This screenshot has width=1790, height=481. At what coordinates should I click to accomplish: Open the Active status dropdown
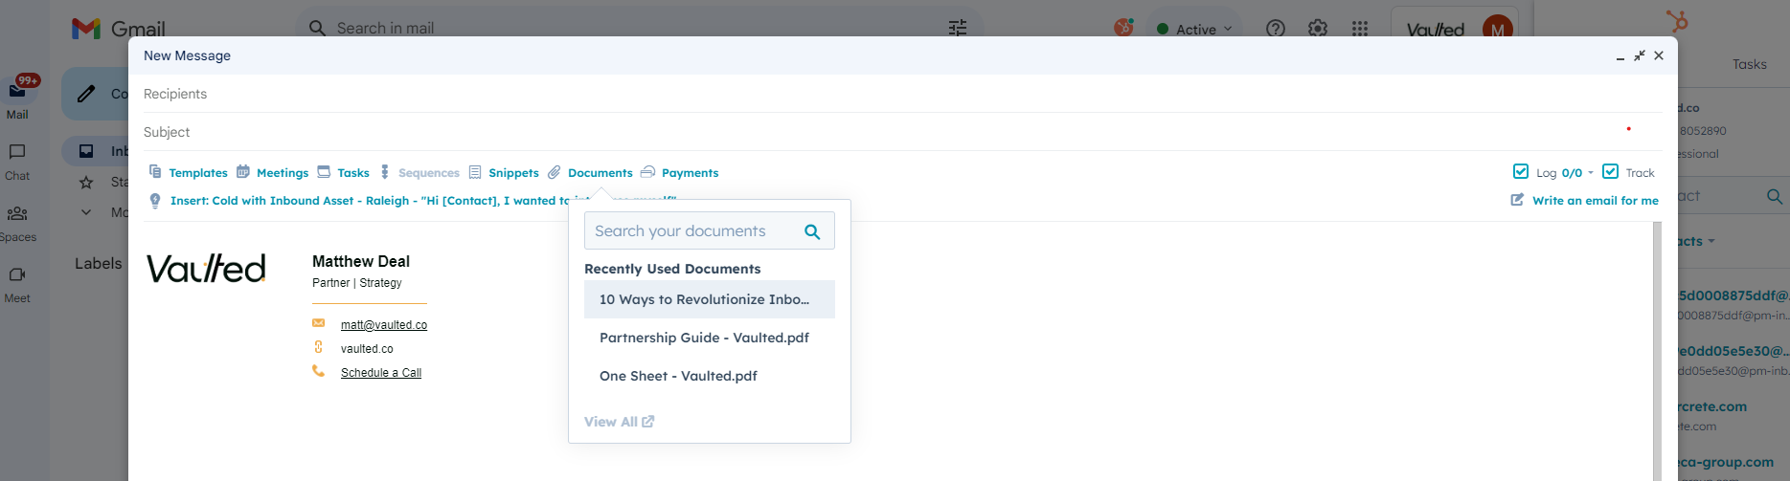tap(1194, 30)
